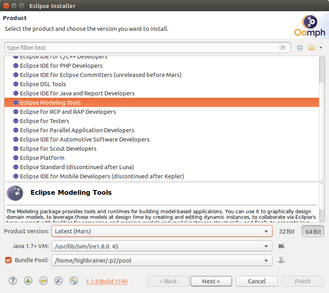
Task: Click the icon beside Eclipse DSL Tools
Action: pyautogui.click(x=16, y=84)
